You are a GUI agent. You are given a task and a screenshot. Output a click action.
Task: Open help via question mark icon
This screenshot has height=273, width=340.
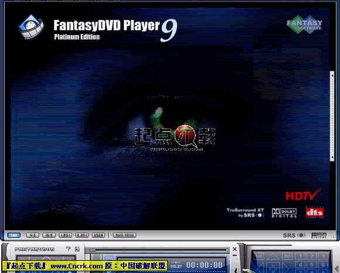[69, 249]
